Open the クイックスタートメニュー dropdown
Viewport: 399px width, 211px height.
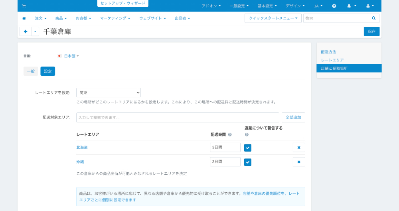point(273,18)
